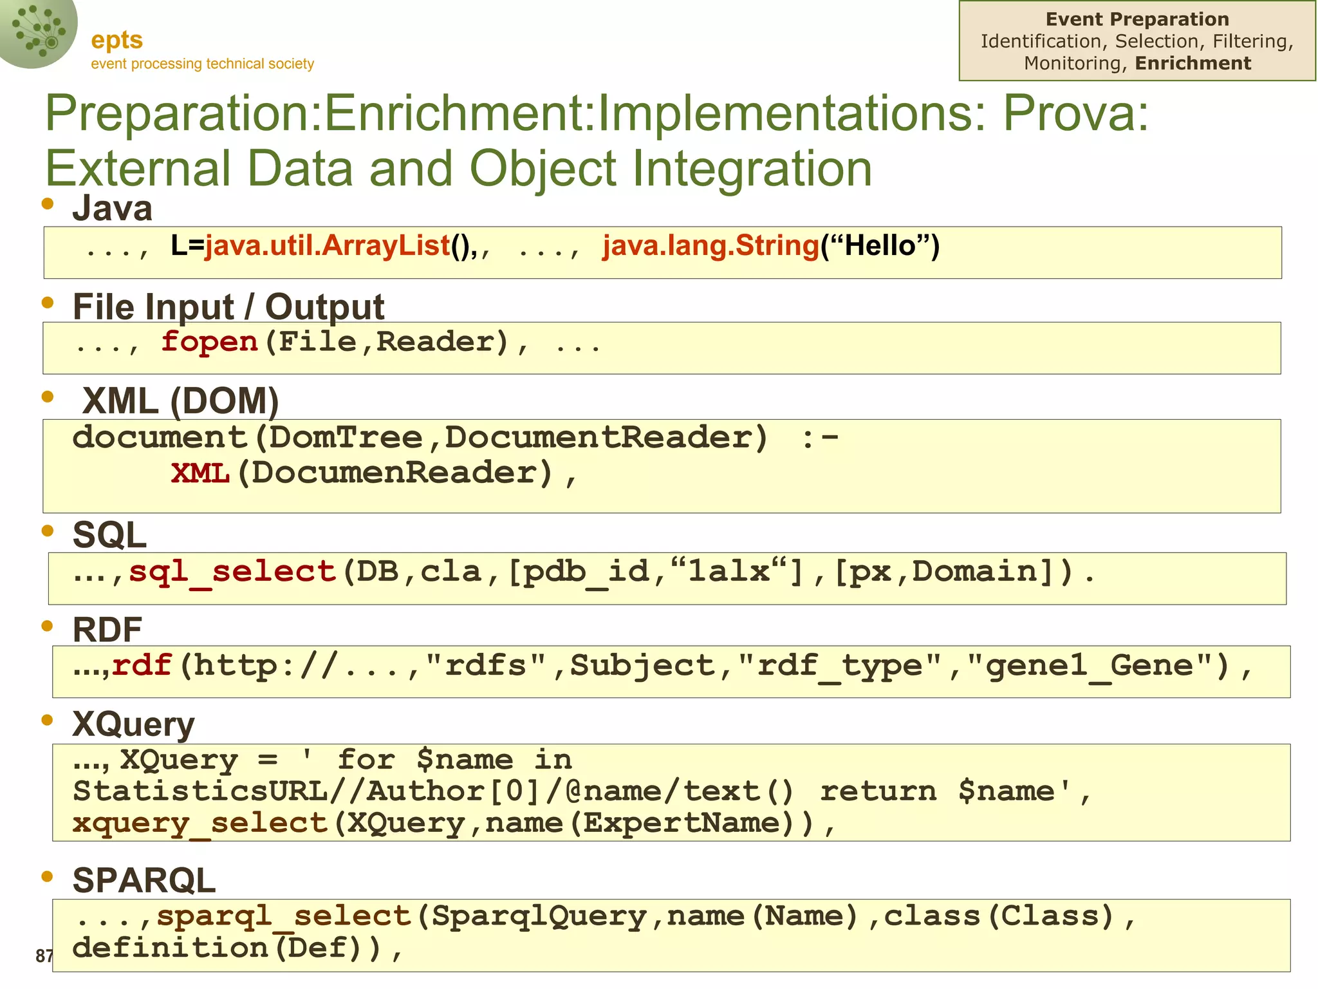1318x989 pixels.
Task: Click the orange bullet next to SQL
Action: point(47,531)
